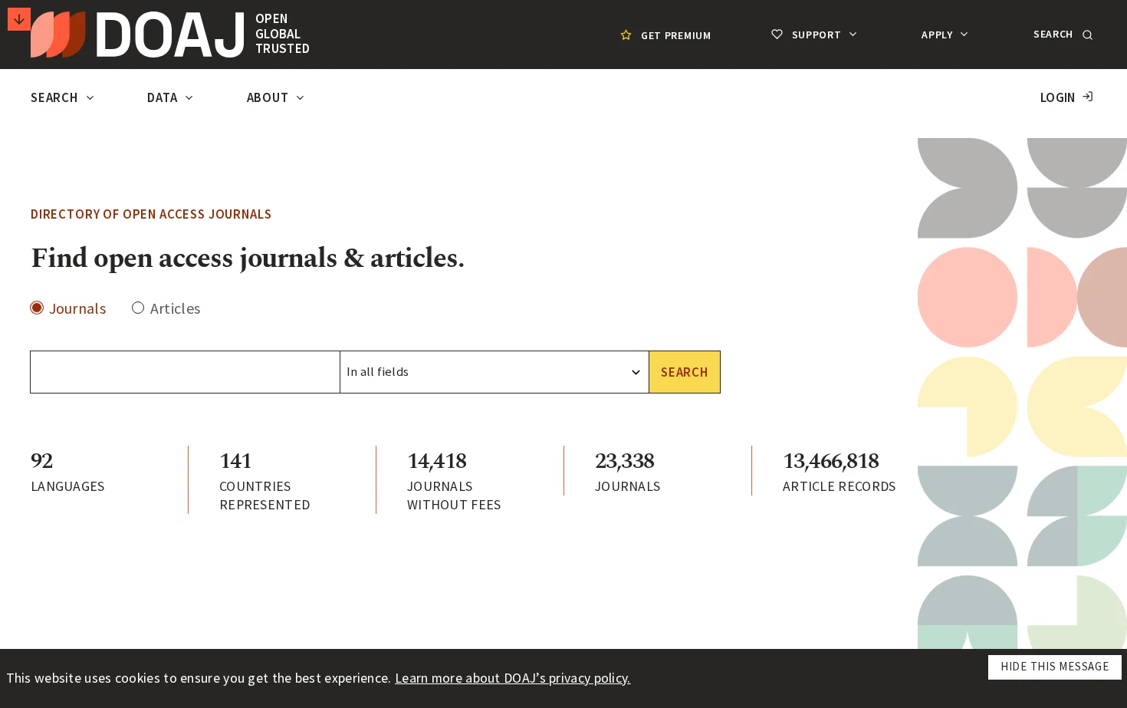Expand the Apply menu chevron
The height and width of the screenshot is (708, 1127).
[964, 35]
